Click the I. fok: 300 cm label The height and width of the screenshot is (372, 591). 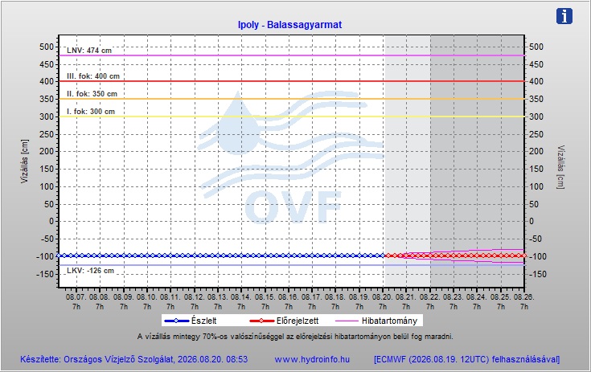tap(91, 112)
